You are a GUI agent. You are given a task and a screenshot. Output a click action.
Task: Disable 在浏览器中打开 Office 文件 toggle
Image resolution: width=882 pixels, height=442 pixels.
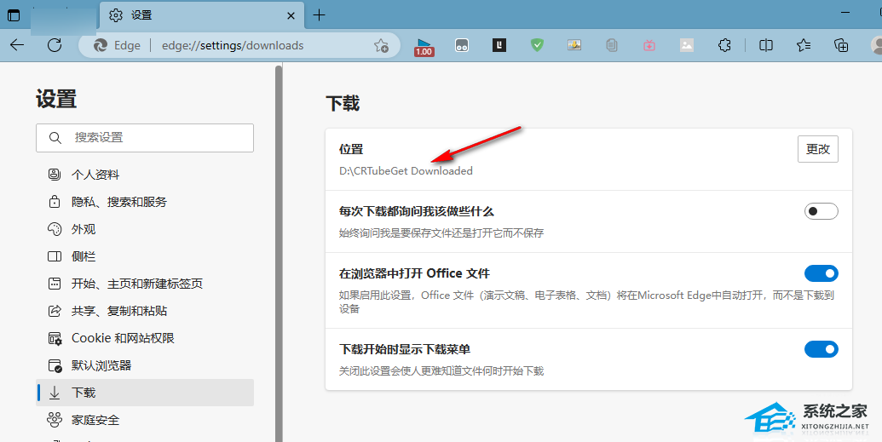(821, 274)
